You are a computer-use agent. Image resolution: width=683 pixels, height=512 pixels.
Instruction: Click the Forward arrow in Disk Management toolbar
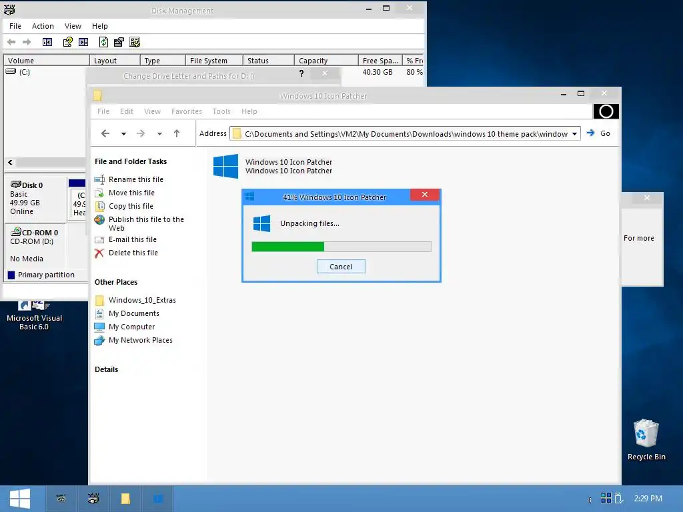[x=27, y=42]
